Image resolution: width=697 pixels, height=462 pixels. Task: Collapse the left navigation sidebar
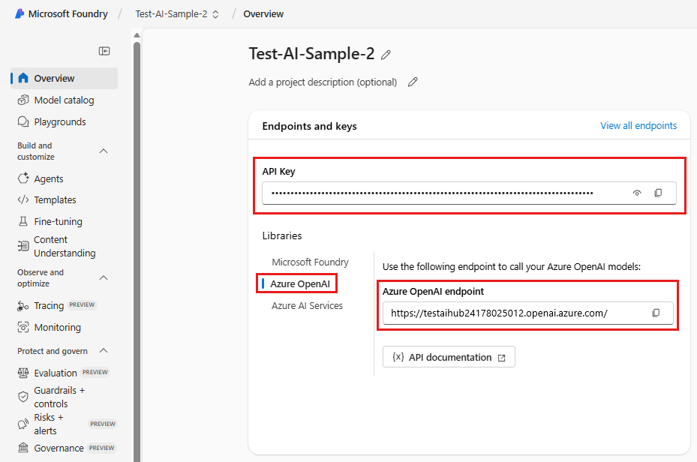pos(104,50)
